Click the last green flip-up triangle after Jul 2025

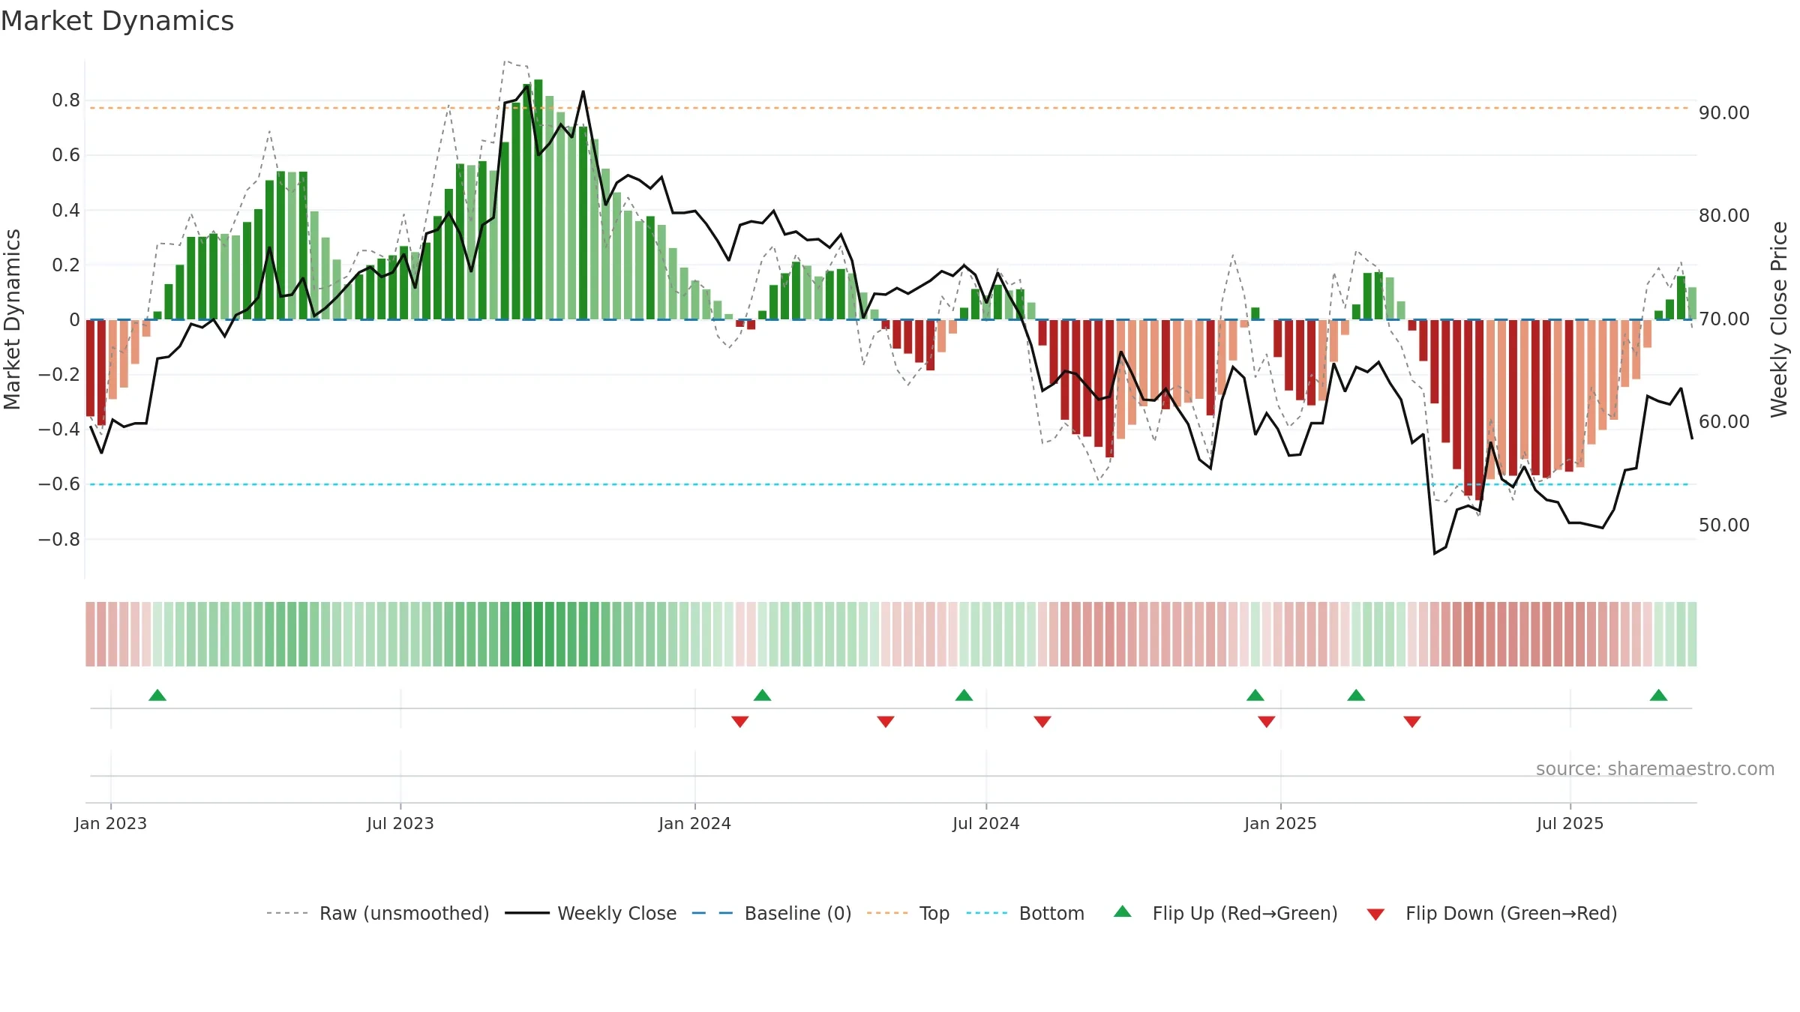coord(1658,696)
